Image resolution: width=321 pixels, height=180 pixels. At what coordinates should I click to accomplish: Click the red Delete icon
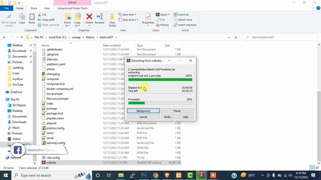pyautogui.click(x=89, y=16)
